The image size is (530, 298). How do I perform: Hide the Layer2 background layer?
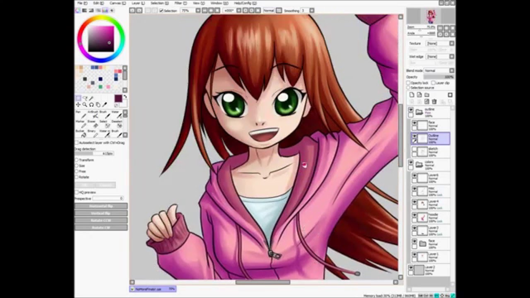point(411,268)
